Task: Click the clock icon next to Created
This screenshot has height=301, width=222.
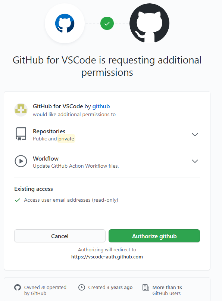Action: 82,288
